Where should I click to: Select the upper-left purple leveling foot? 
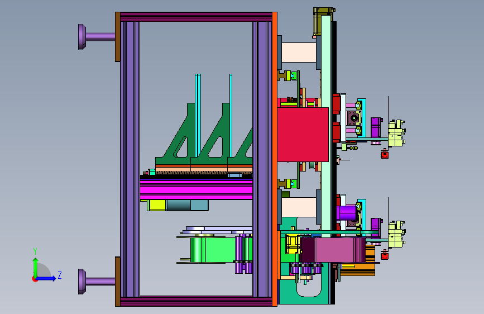[x=97, y=37]
